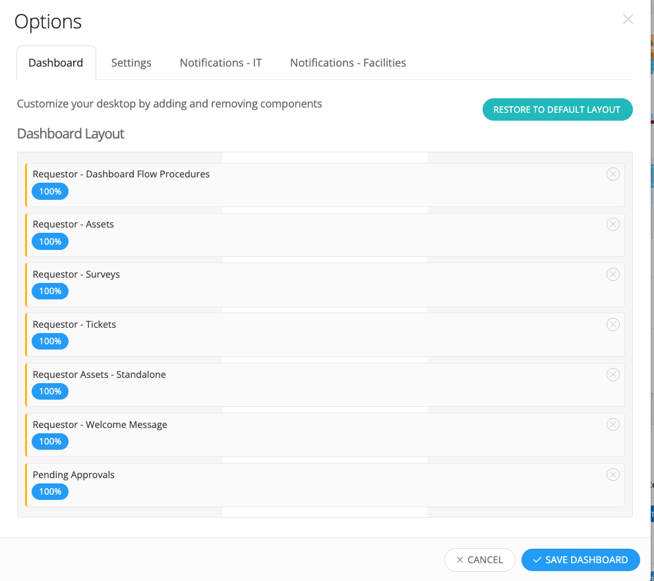The height and width of the screenshot is (581, 654).
Task: Select the Dashboard tab
Action: coord(56,63)
